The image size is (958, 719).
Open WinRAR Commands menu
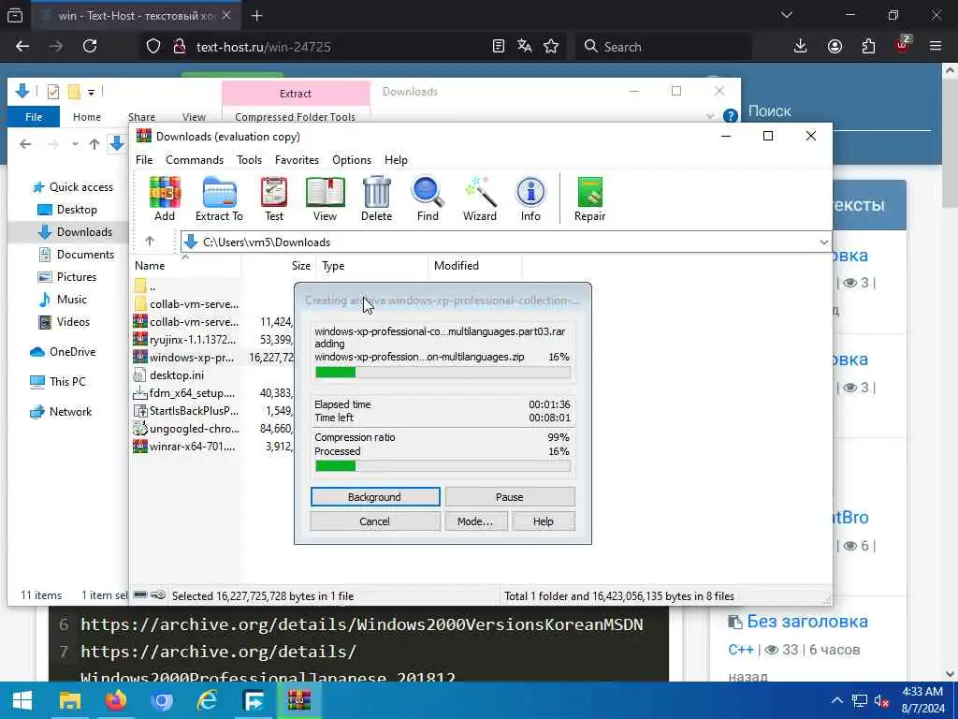pos(195,159)
